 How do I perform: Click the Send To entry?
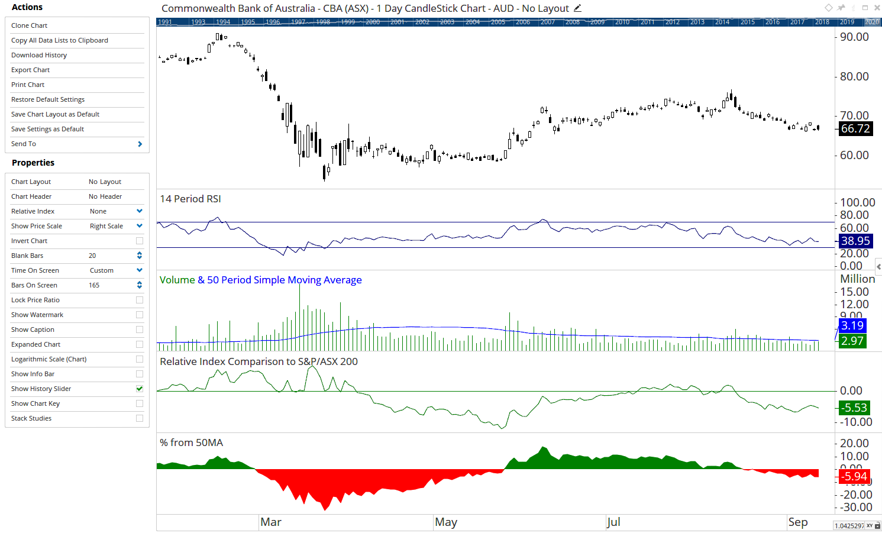pos(77,144)
